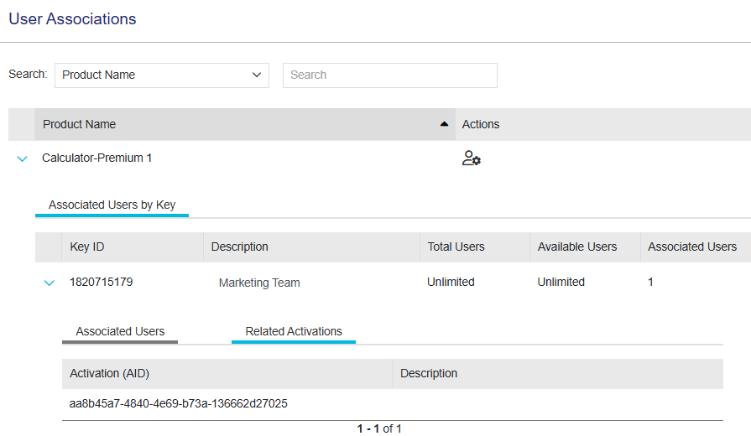Click the user settings icon for Calculator-Premium 1

(471, 158)
